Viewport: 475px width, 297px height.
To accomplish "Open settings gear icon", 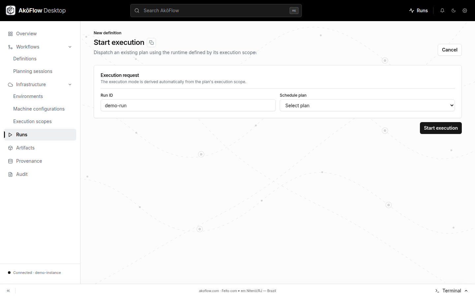I will pos(465,11).
